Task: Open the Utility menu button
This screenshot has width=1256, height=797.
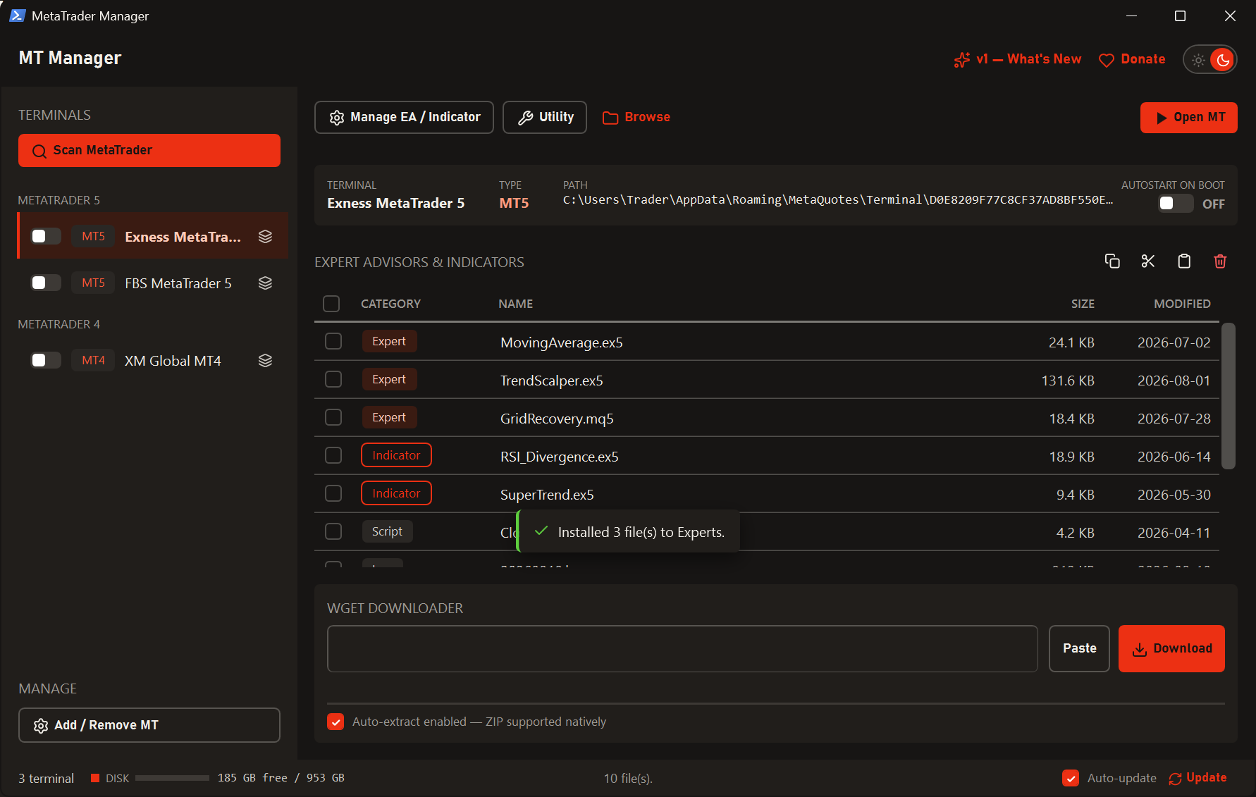Action: 545,117
